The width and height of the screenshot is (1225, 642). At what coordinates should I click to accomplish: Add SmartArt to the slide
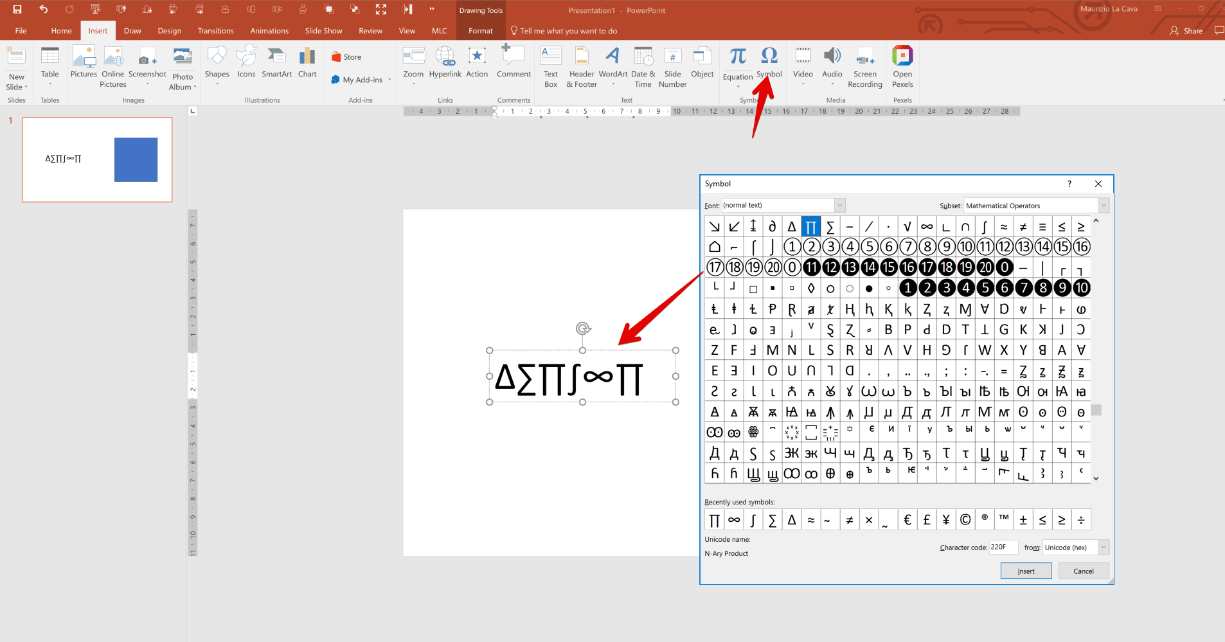click(x=276, y=61)
